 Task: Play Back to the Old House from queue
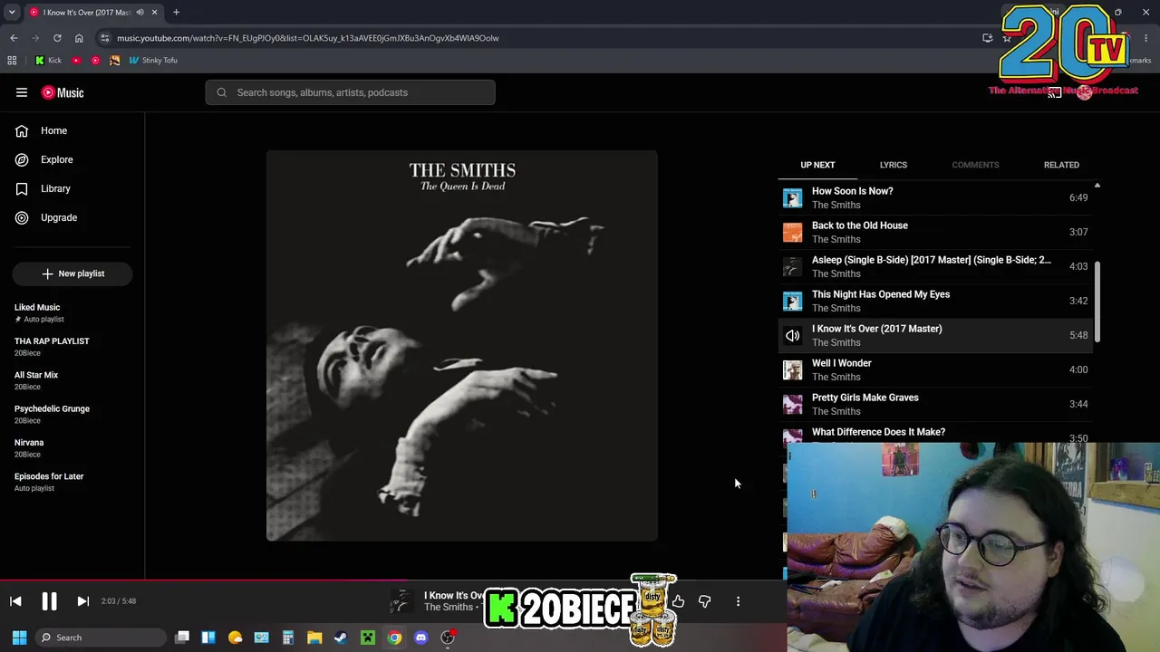click(935, 232)
